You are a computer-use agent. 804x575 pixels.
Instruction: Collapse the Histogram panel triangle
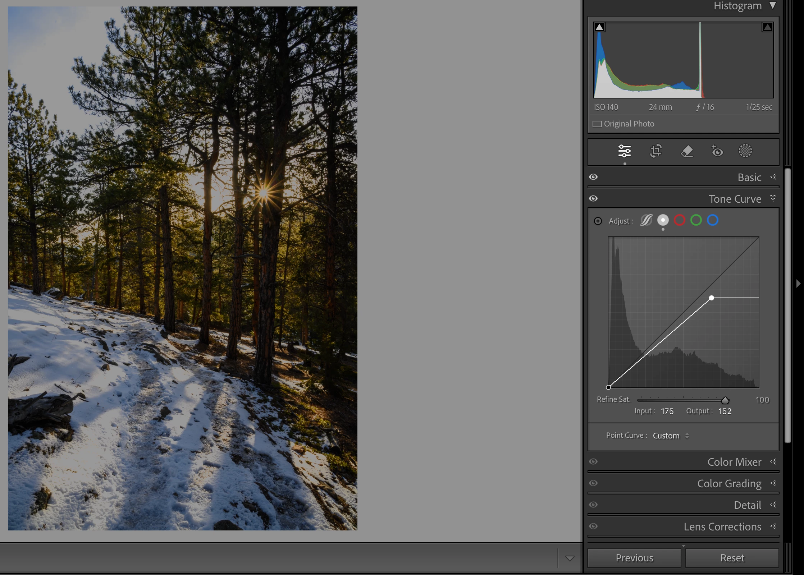(x=773, y=6)
